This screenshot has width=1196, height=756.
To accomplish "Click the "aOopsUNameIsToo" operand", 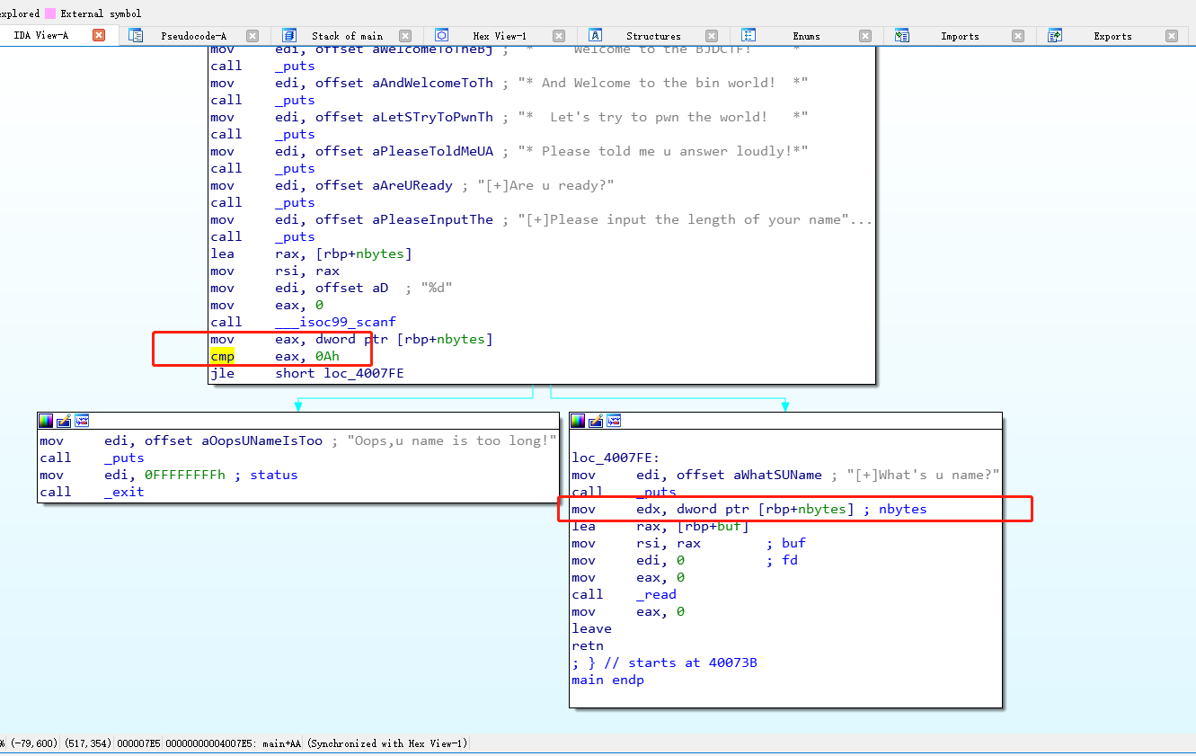I will [x=261, y=440].
